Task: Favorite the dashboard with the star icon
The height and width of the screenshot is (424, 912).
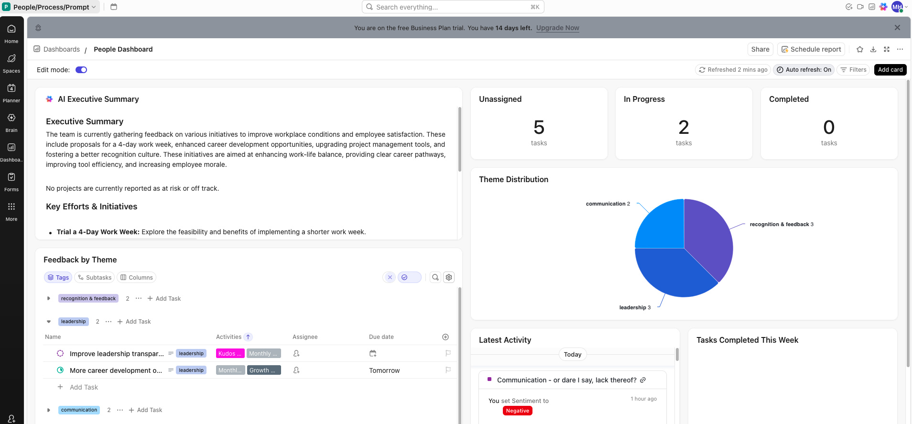Action: (x=860, y=49)
